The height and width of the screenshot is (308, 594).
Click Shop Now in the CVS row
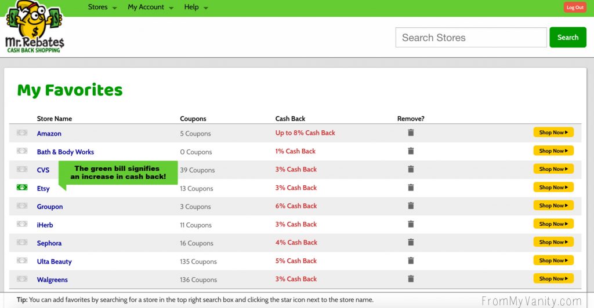pos(553,169)
